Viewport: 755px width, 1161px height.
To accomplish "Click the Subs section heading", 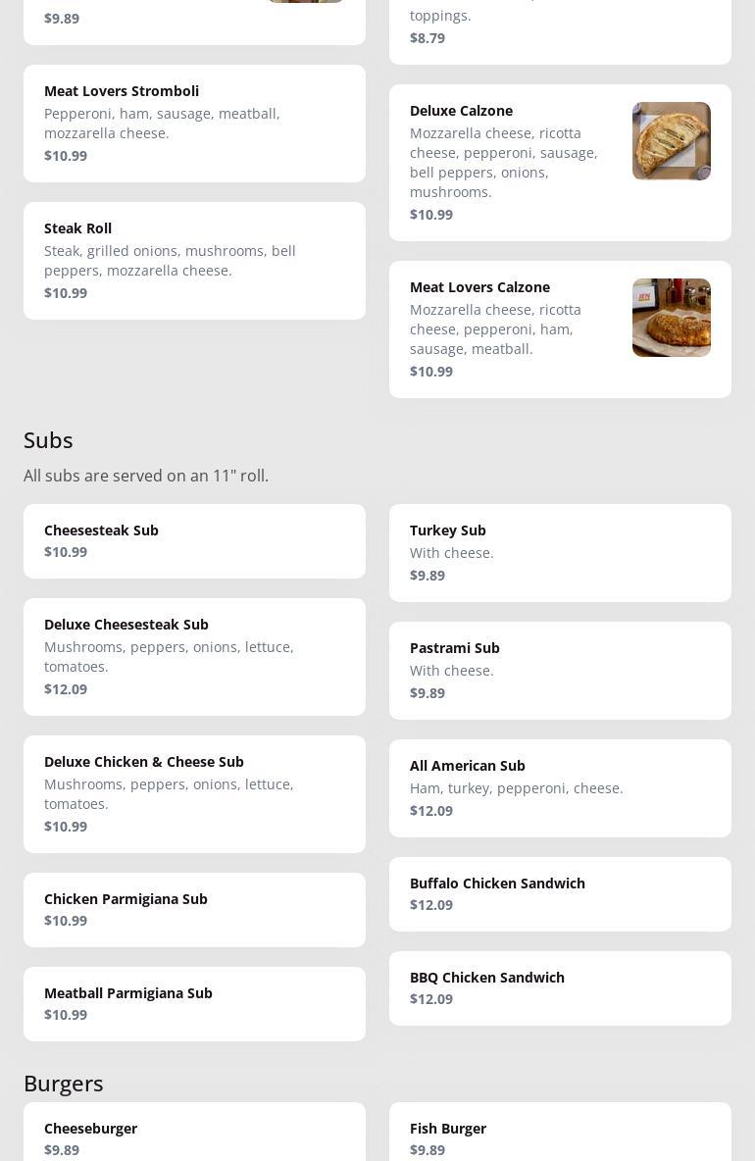I will 48,440.
